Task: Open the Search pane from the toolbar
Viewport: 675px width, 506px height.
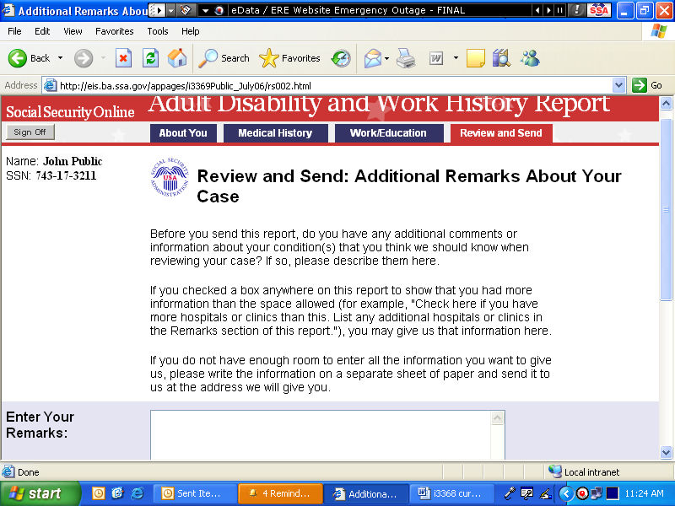Action: click(224, 58)
